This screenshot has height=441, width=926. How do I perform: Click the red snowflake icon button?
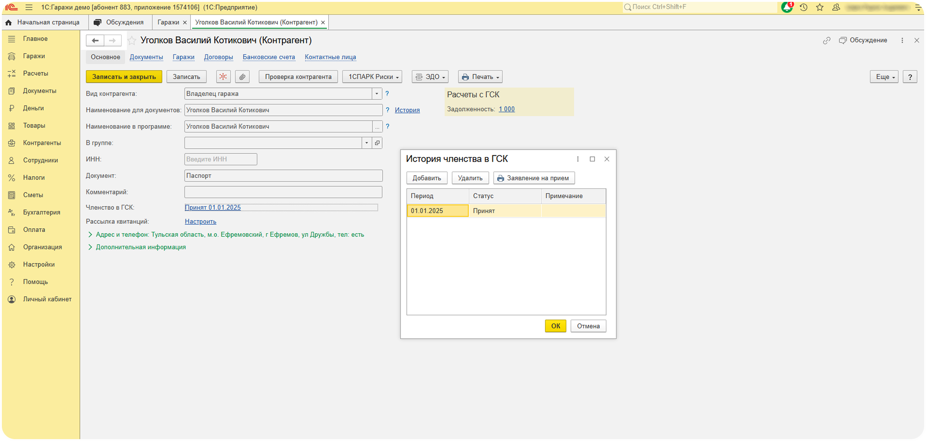click(223, 77)
